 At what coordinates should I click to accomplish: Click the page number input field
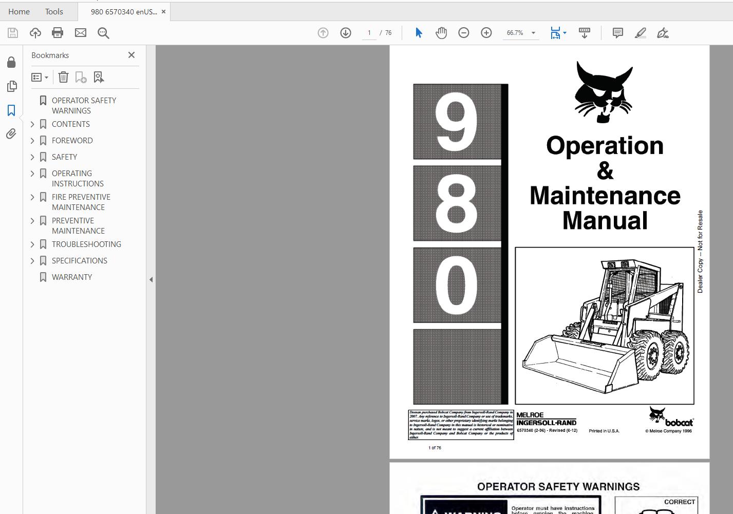(x=369, y=33)
